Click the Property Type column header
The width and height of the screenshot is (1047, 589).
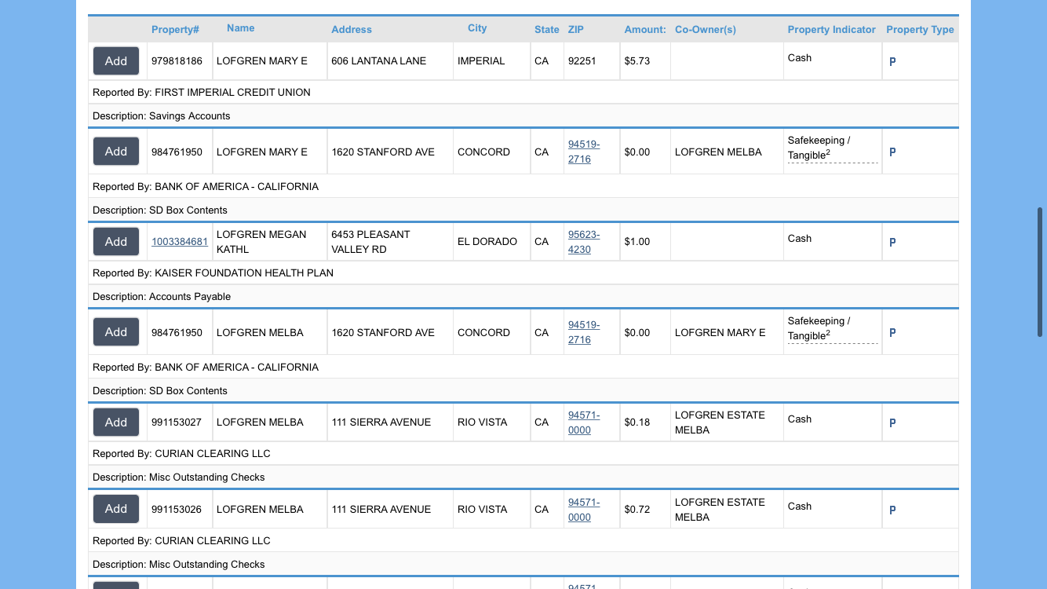click(920, 30)
